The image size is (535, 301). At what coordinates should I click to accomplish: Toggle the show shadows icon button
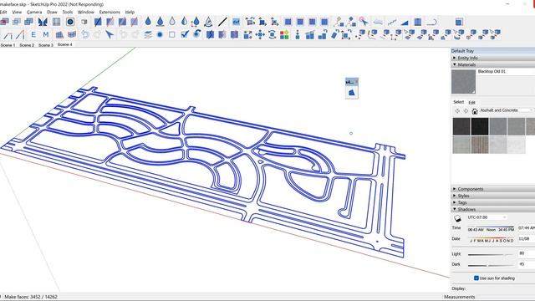(x=457, y=218)
